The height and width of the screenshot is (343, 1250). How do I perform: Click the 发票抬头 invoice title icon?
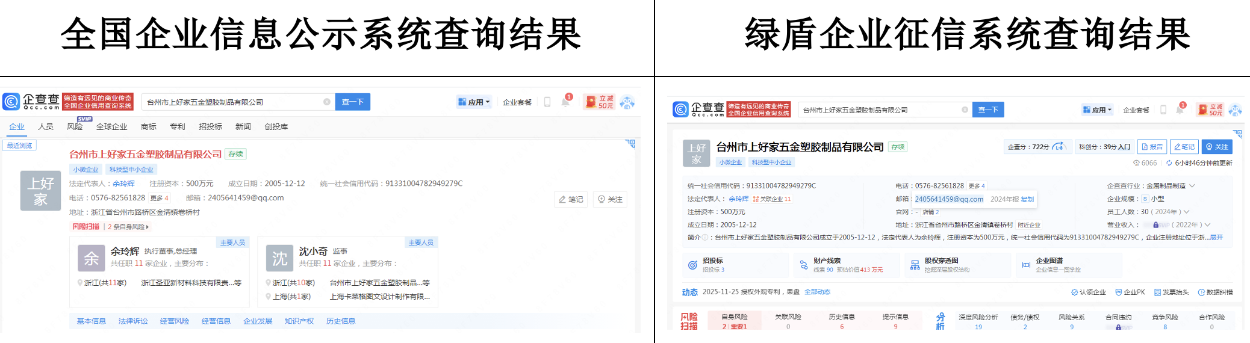point(1157,292)
